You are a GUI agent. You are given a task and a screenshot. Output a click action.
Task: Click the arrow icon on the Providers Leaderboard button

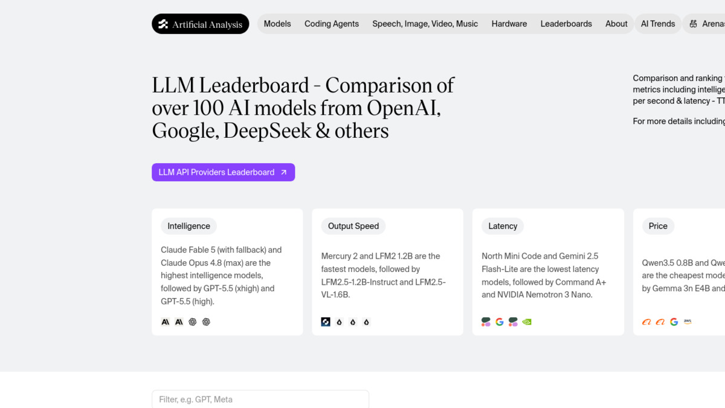284,172
